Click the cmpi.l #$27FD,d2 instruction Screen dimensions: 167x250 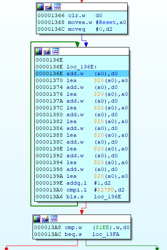pos(82,190)
